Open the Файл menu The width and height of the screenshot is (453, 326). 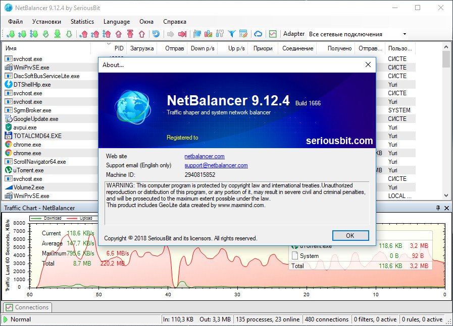point(15,22)
